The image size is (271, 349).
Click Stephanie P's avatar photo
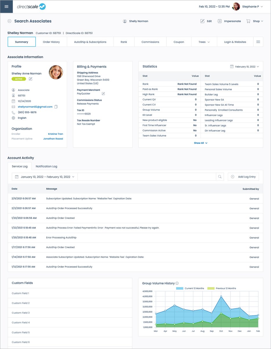(x=236, y=6)
